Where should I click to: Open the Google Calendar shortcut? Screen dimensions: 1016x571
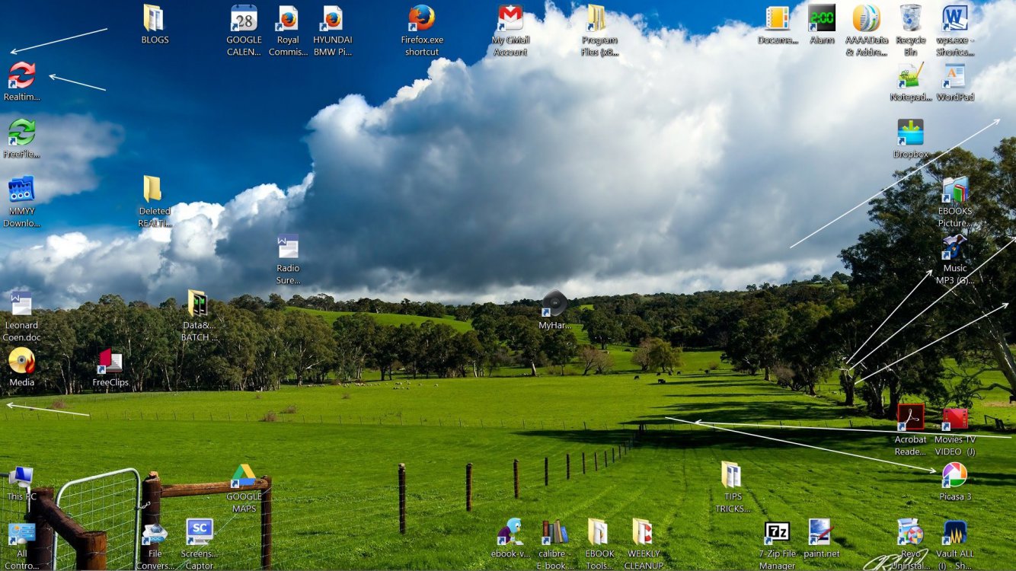[244, 18]
